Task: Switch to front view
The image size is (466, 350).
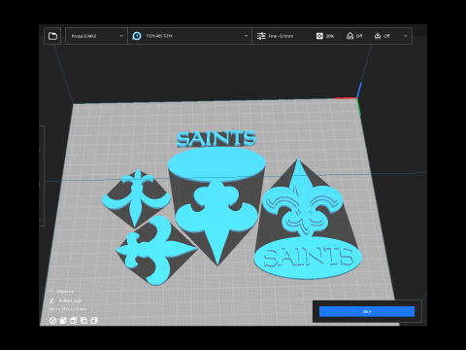Action: tap(63, 321)
